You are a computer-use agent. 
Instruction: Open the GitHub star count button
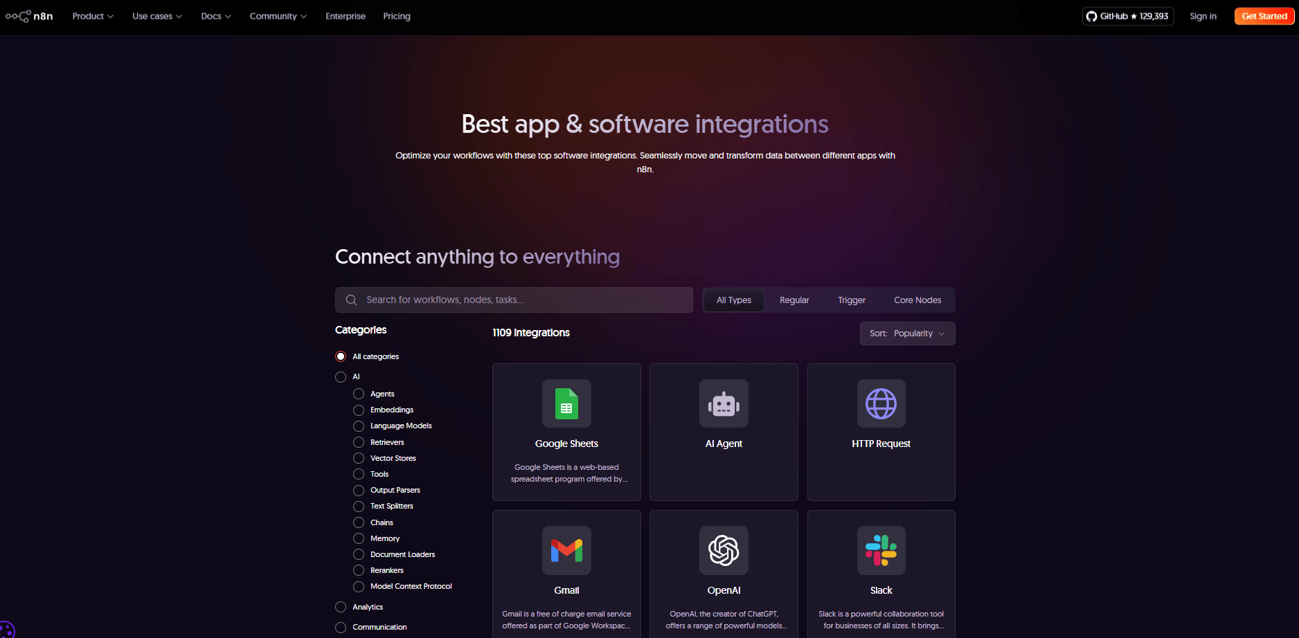click(x=1128, y=16)
